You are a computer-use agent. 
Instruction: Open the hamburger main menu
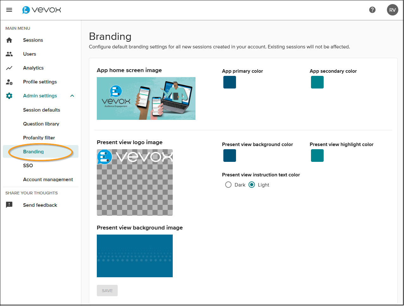9,10
